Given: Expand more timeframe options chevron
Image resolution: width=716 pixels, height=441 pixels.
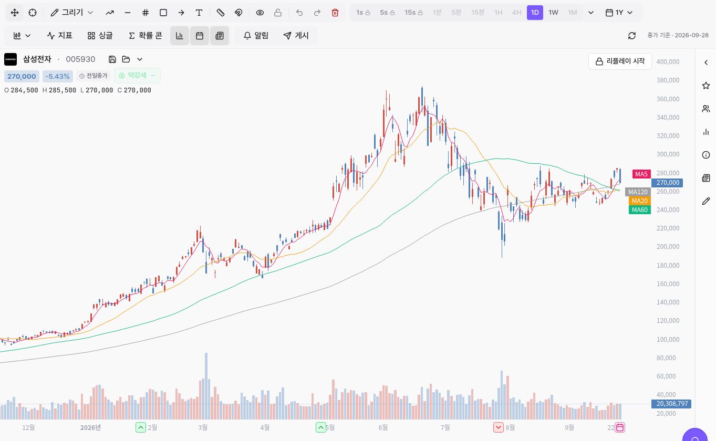Looking at the screenshot, I should 591,13.
